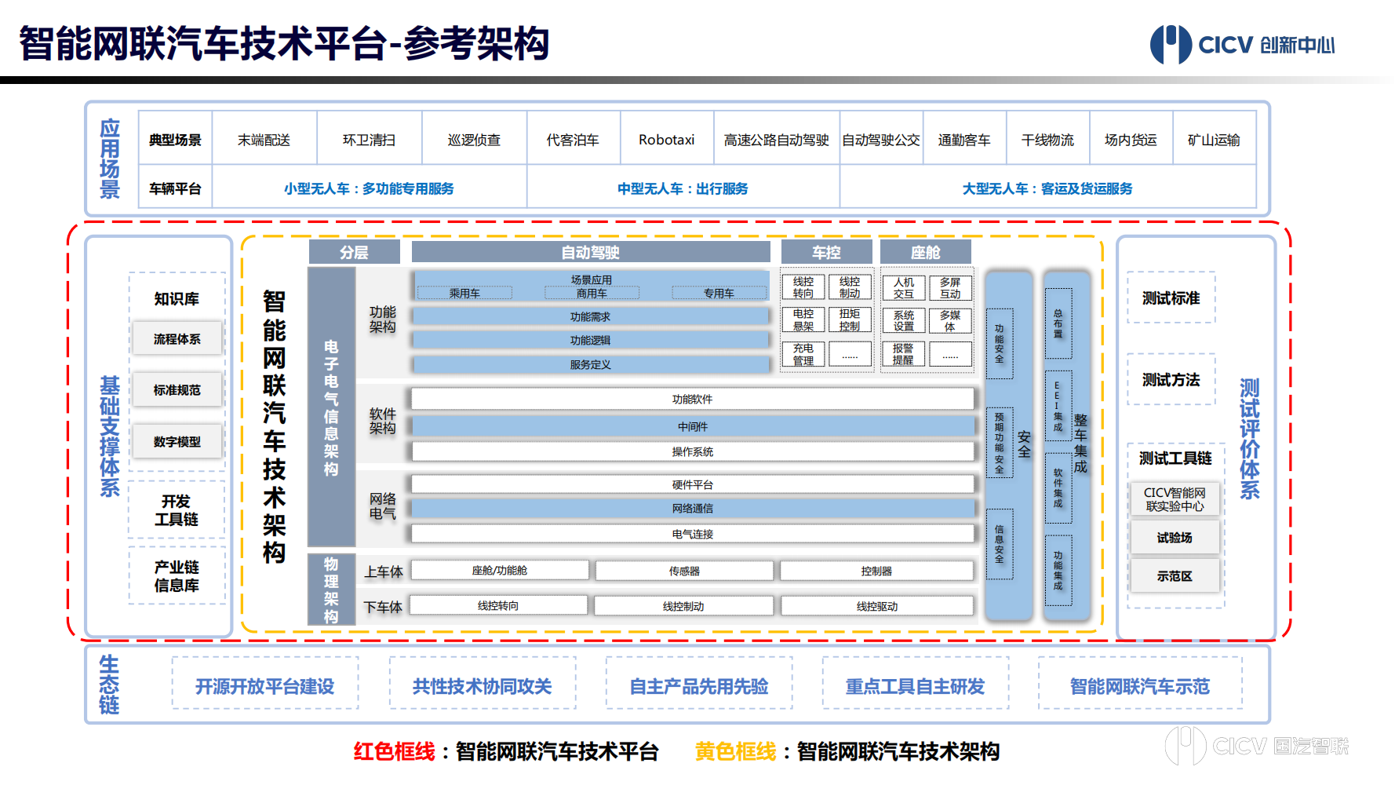Click the 开发工具链 box
The height and width of the screenshot is (785, 1395).
(x=177, y=509)
